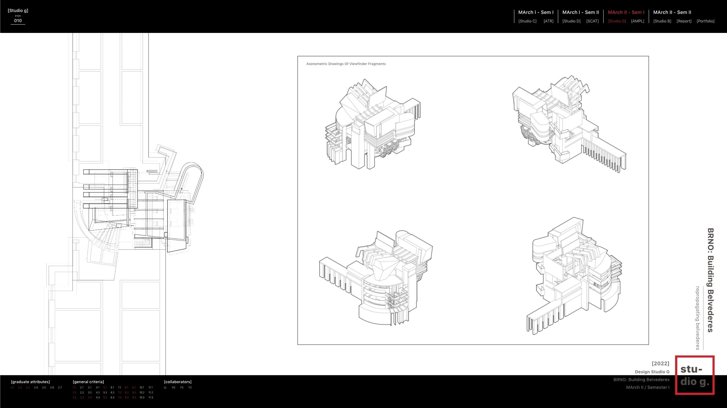Click the top-left axonometric viewfinder drawing
The width and height of the screenshot is (727, 408).
(373, 124)
